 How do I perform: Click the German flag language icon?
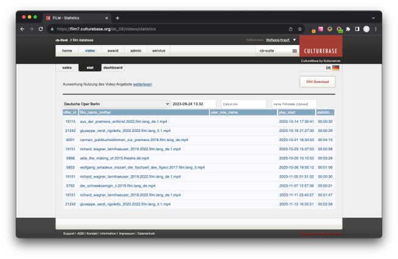335,68
